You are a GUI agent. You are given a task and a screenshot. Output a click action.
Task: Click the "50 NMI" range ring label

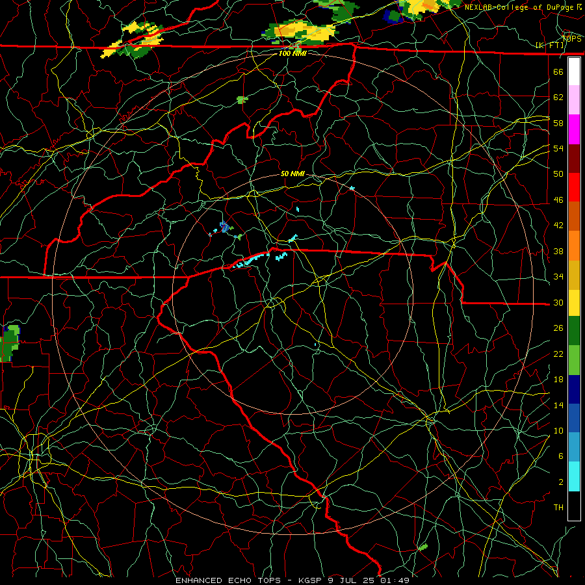pos(292,174)
